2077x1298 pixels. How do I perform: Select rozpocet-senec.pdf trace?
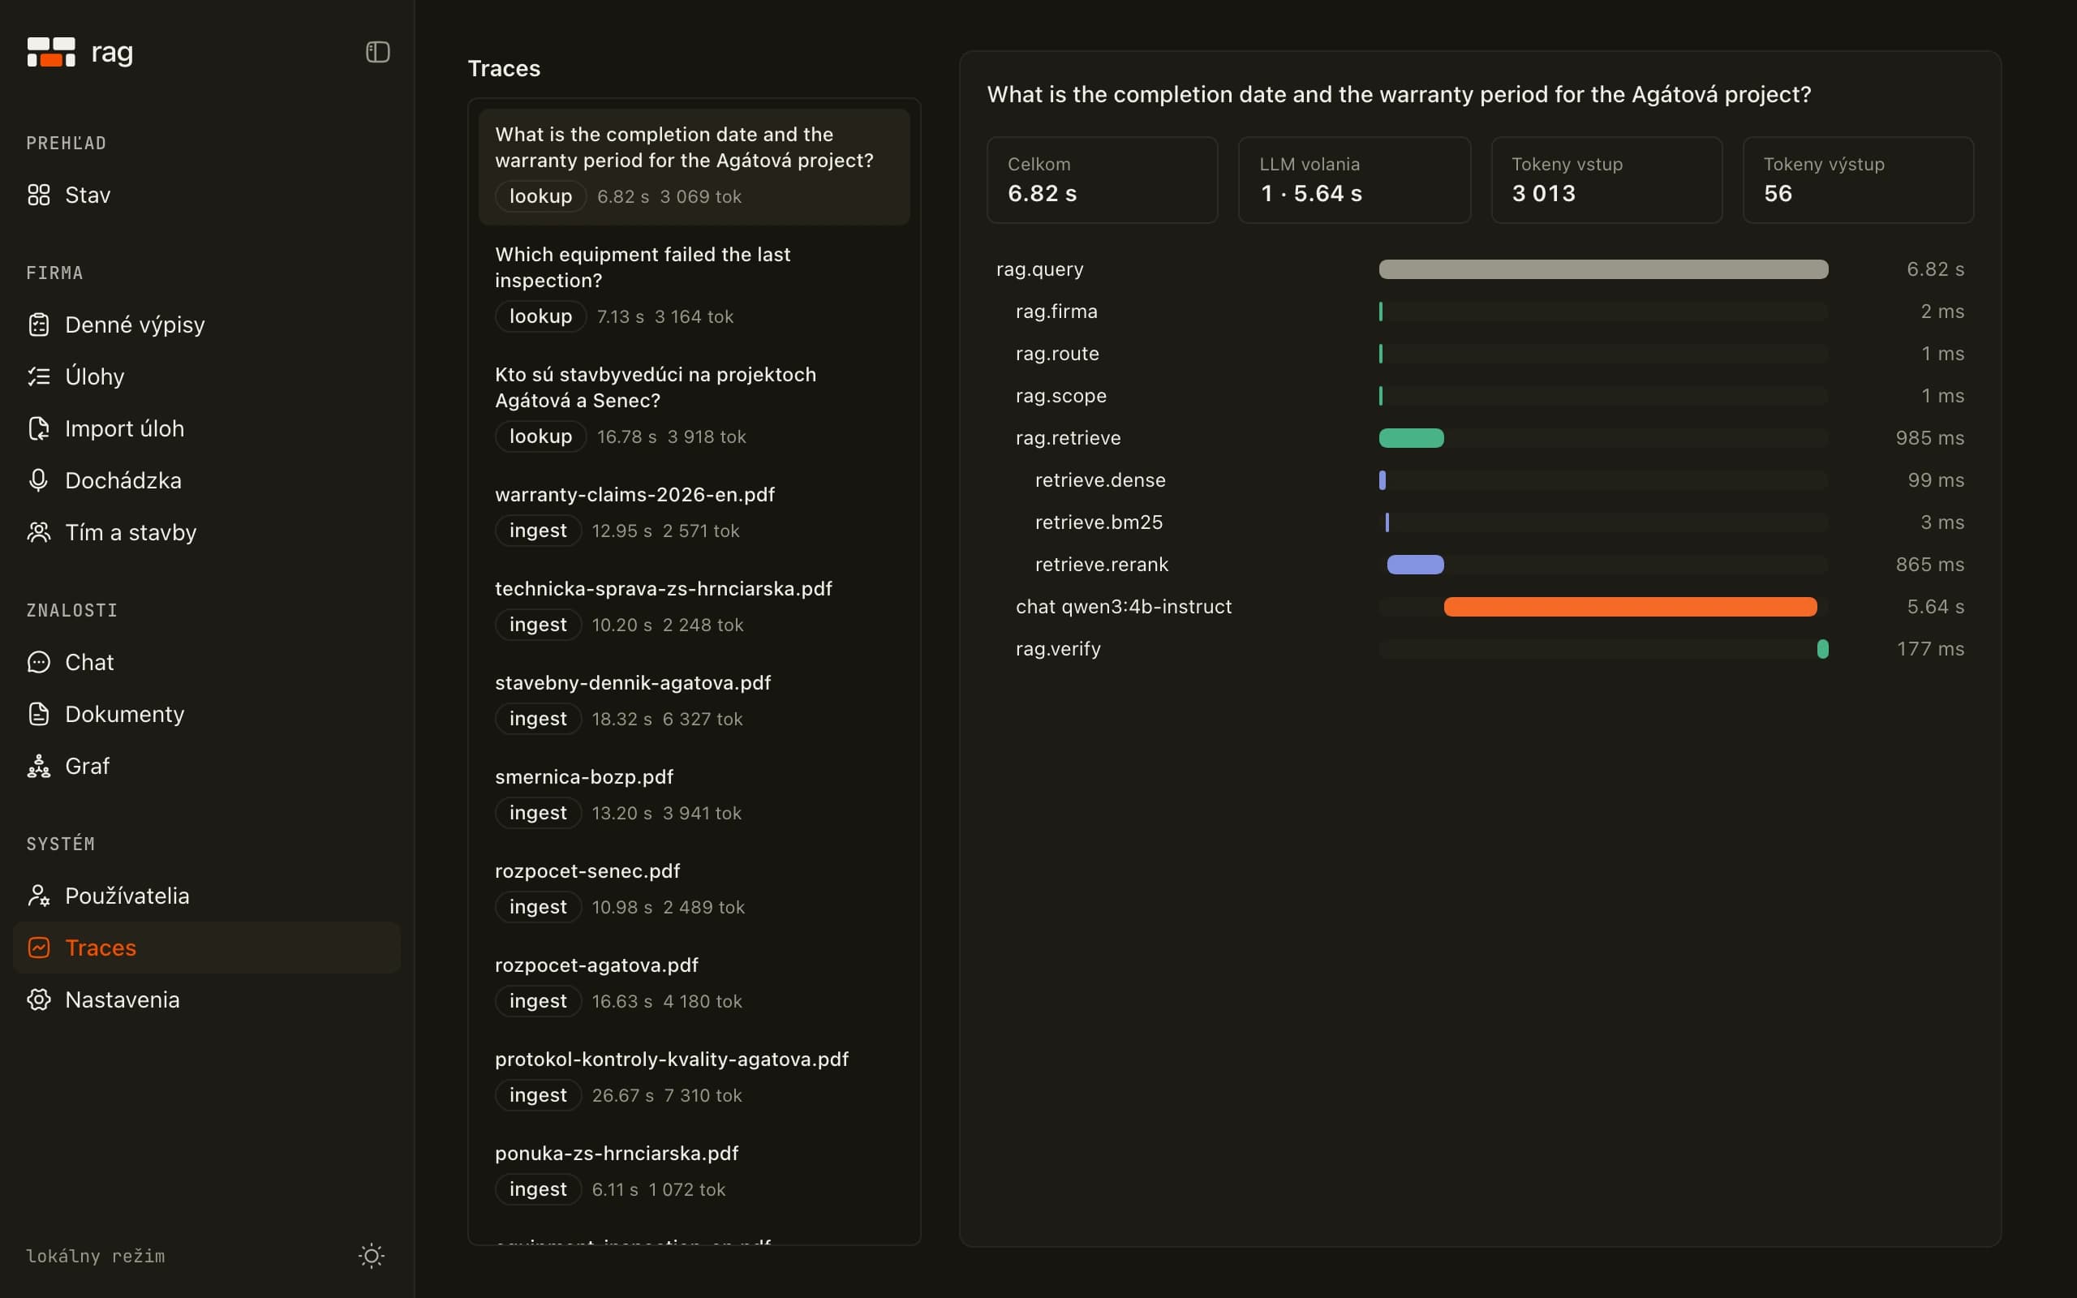pyautogui.click(x=694, y=889)
